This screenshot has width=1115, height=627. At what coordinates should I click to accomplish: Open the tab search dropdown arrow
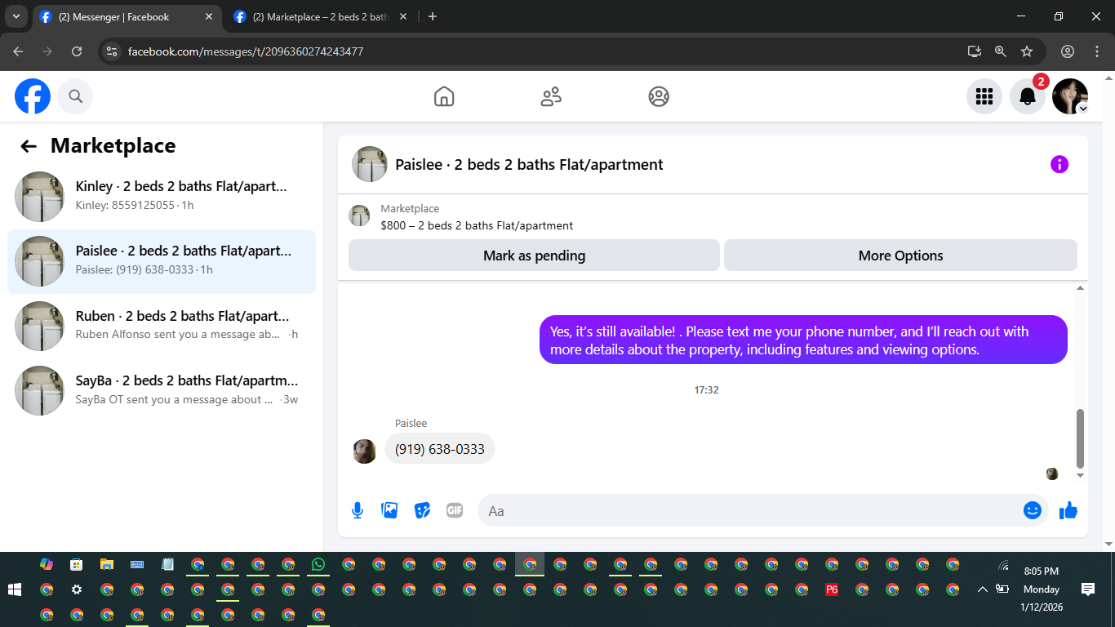point(16,16)
